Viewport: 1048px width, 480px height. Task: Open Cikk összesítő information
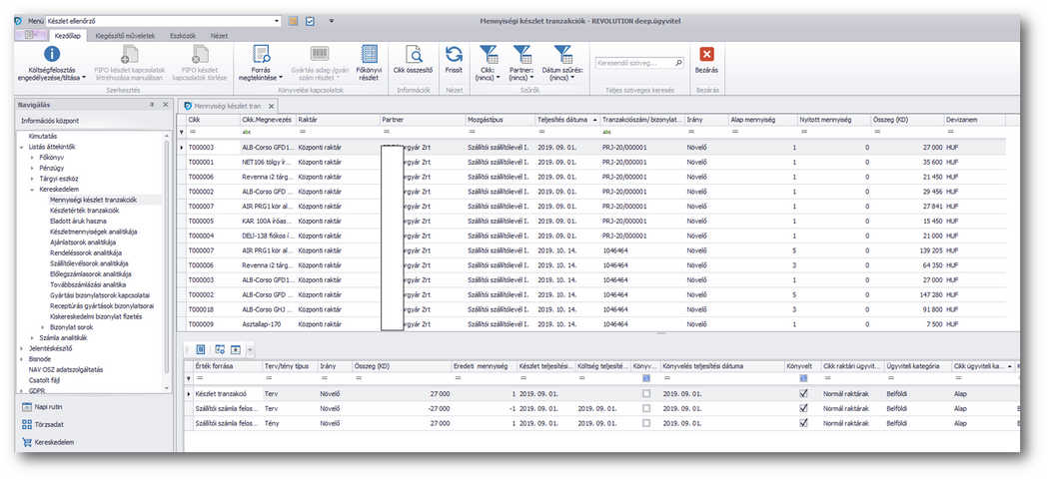coord(412,54)
